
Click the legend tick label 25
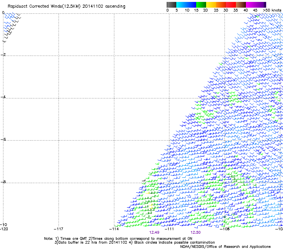[x=216, y=10]
